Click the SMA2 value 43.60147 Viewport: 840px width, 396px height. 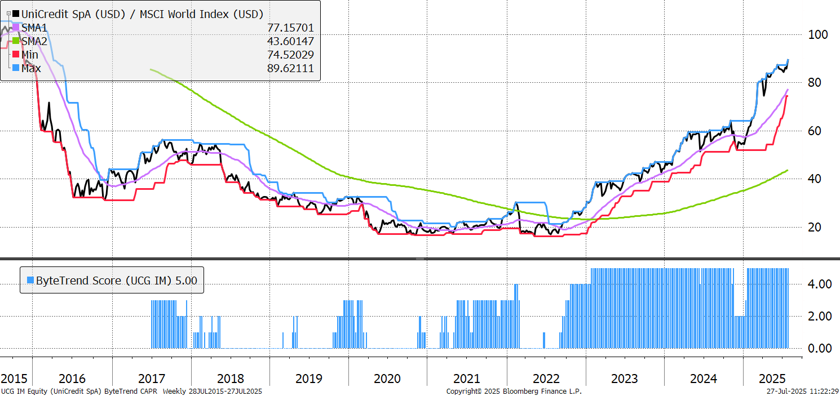coord(291,41)
